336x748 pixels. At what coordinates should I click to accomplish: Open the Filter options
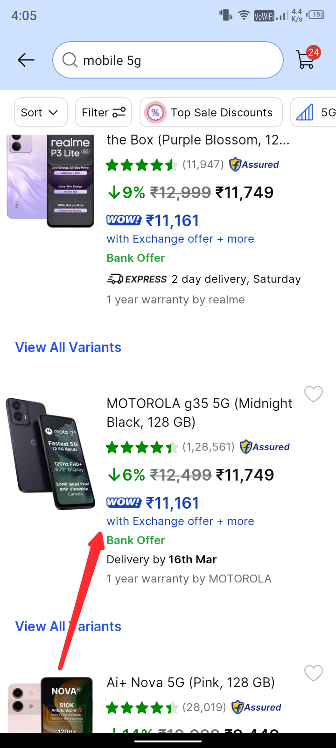click(x=95, y=112)
